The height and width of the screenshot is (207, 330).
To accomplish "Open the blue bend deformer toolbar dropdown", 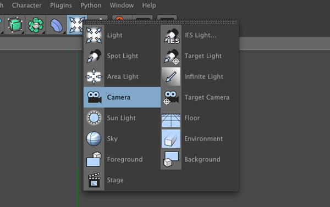I will [57, 25].
